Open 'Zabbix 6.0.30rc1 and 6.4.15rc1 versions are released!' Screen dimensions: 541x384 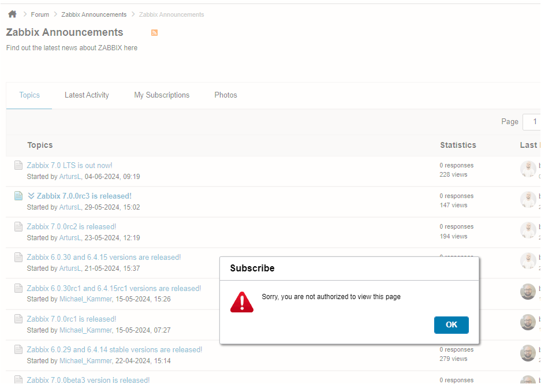click(114, 288)
